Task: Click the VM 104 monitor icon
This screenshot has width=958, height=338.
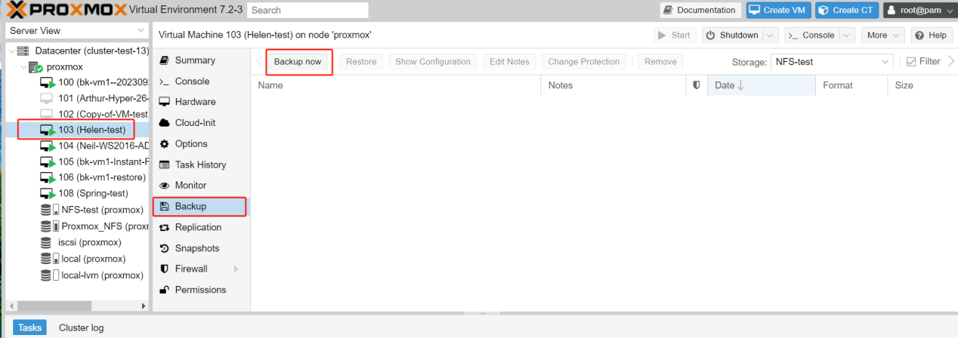Action: pyautogui.click(x=47, y=146)
